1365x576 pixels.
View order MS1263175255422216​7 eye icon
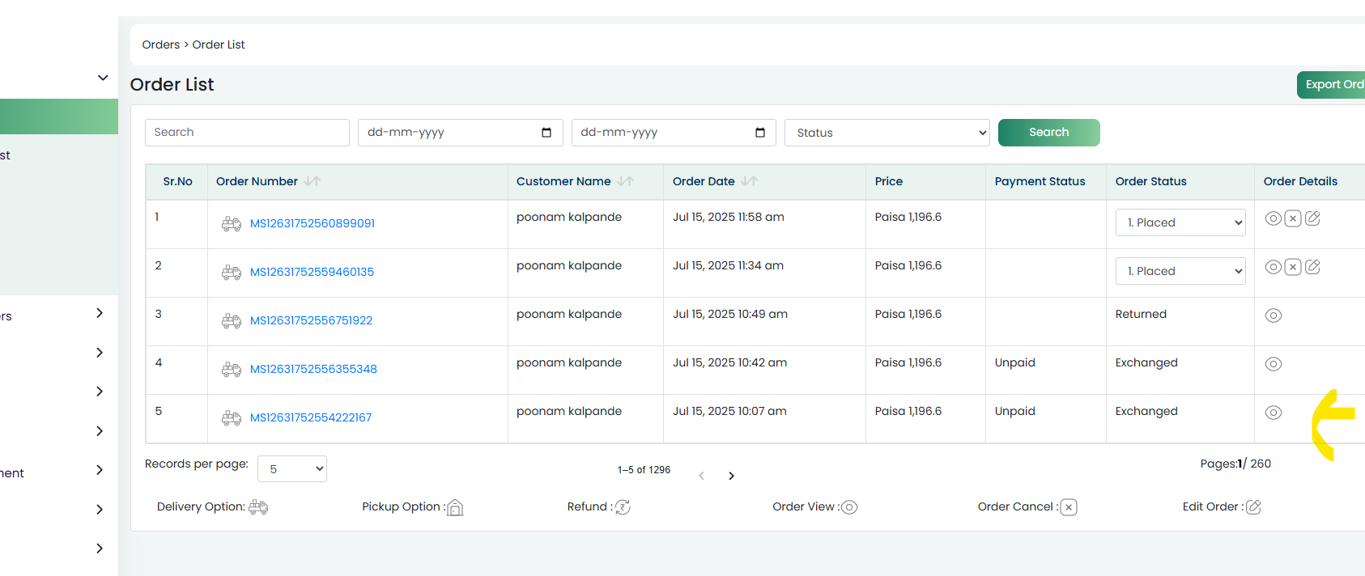pos(1274,413)
